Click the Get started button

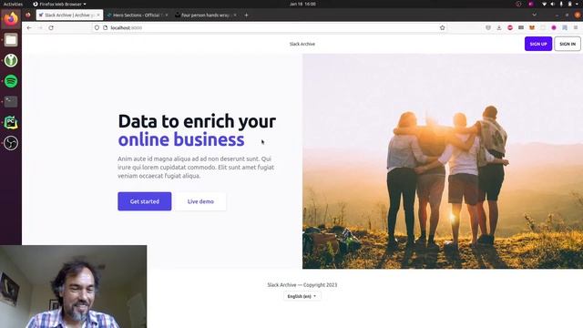(x=145, y=201)
